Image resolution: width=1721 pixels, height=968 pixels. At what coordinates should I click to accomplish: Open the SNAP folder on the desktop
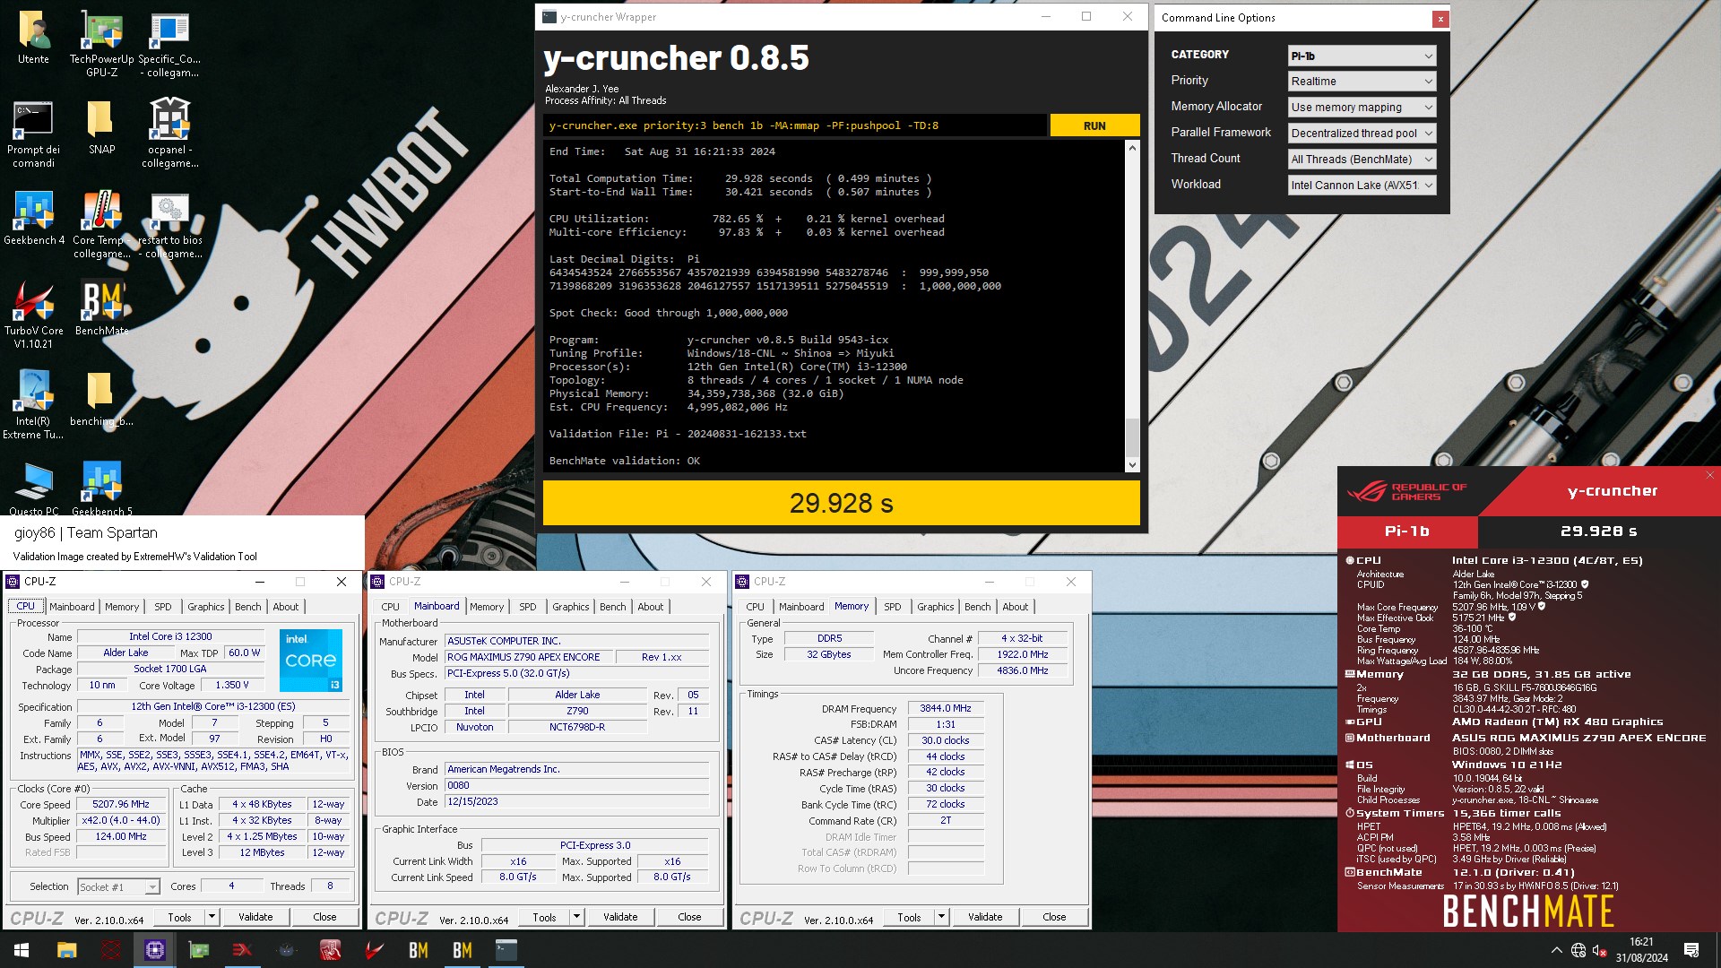click(101, 128)
